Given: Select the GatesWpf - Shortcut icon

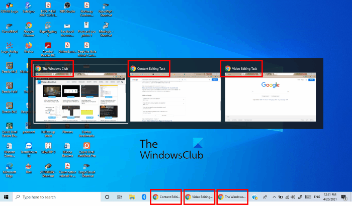Looking at the screenshot, I should pos(106,9).
